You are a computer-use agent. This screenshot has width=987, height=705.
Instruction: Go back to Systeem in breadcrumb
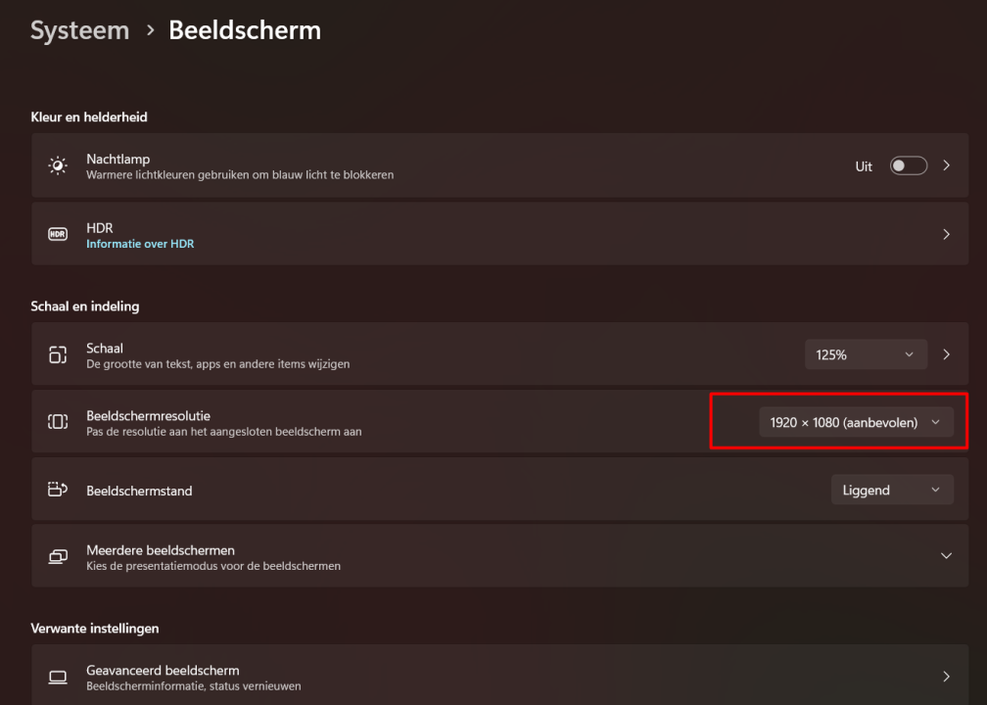[79, 30]
